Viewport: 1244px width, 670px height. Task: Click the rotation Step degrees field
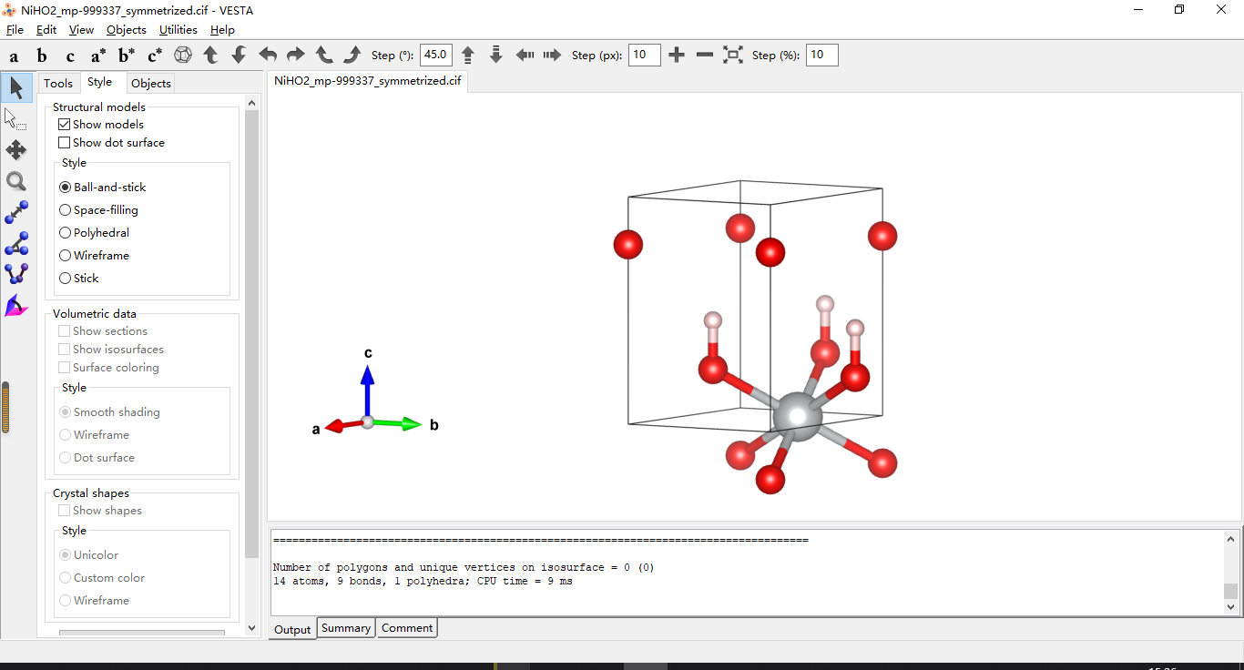(436, 55)
